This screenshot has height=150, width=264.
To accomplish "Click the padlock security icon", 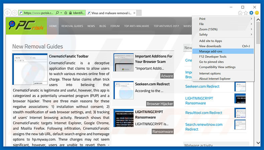I will tap(71, 13).
